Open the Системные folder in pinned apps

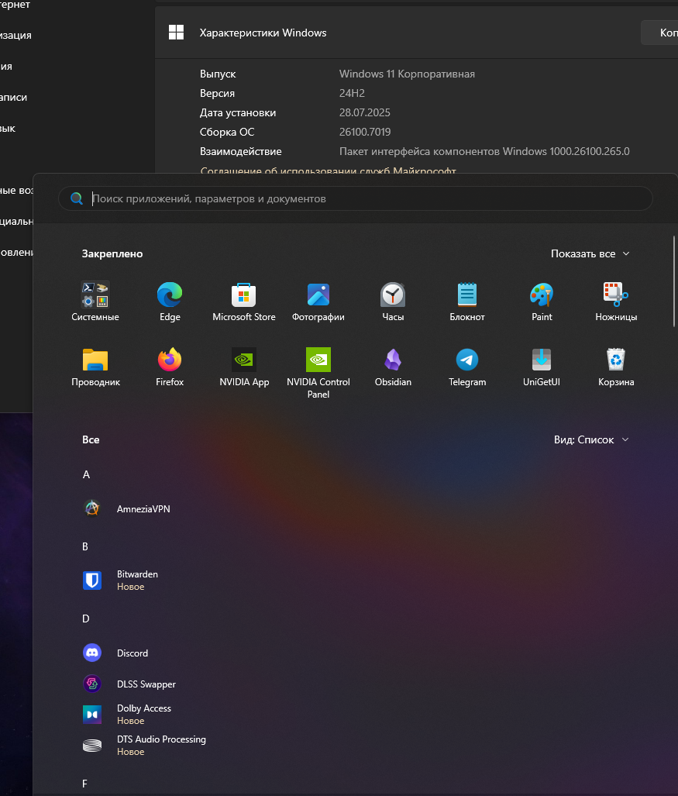click(x=95, y=302)
